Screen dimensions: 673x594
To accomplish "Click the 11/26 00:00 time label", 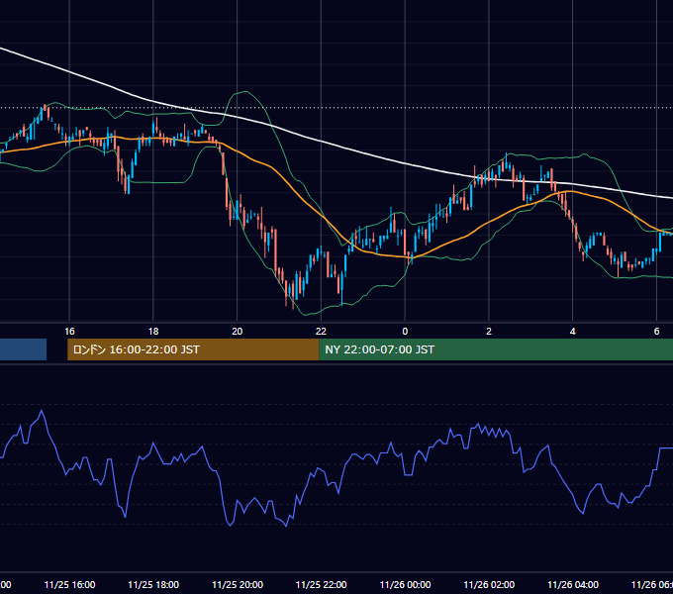I will [405, 584].
